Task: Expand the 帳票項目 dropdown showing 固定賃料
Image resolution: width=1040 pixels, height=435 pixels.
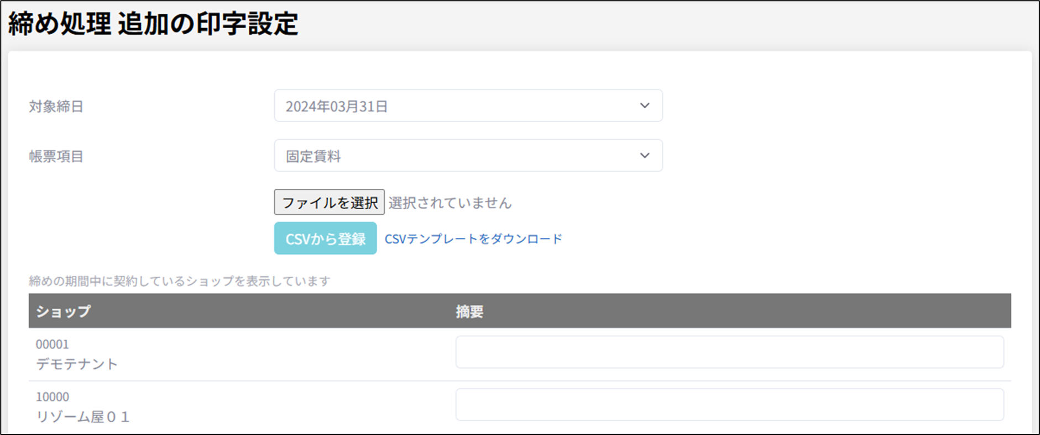Action: pyautogui.click(x=467, y=156)
